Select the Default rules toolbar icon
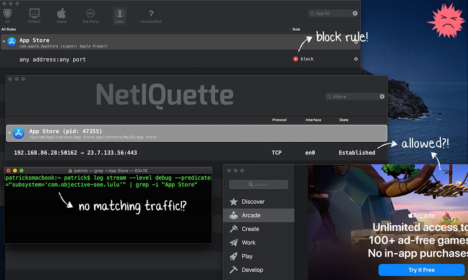 34,16
